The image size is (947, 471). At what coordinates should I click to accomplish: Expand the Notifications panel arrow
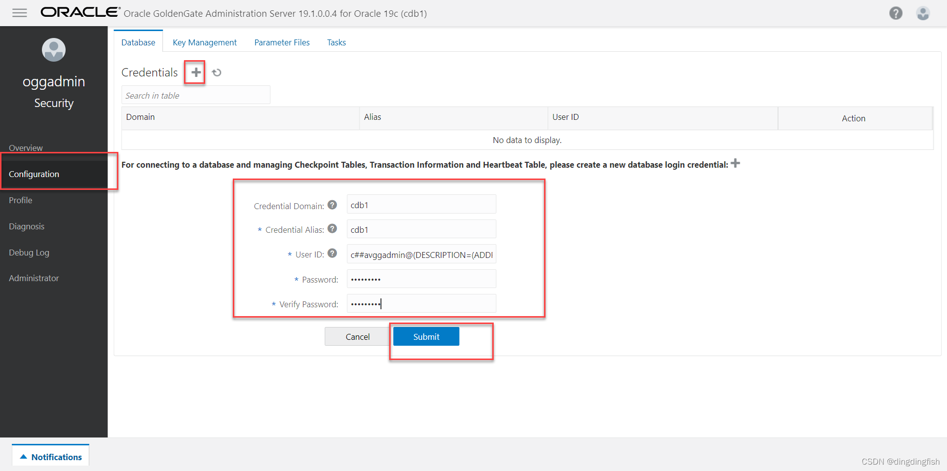[23, 457]
